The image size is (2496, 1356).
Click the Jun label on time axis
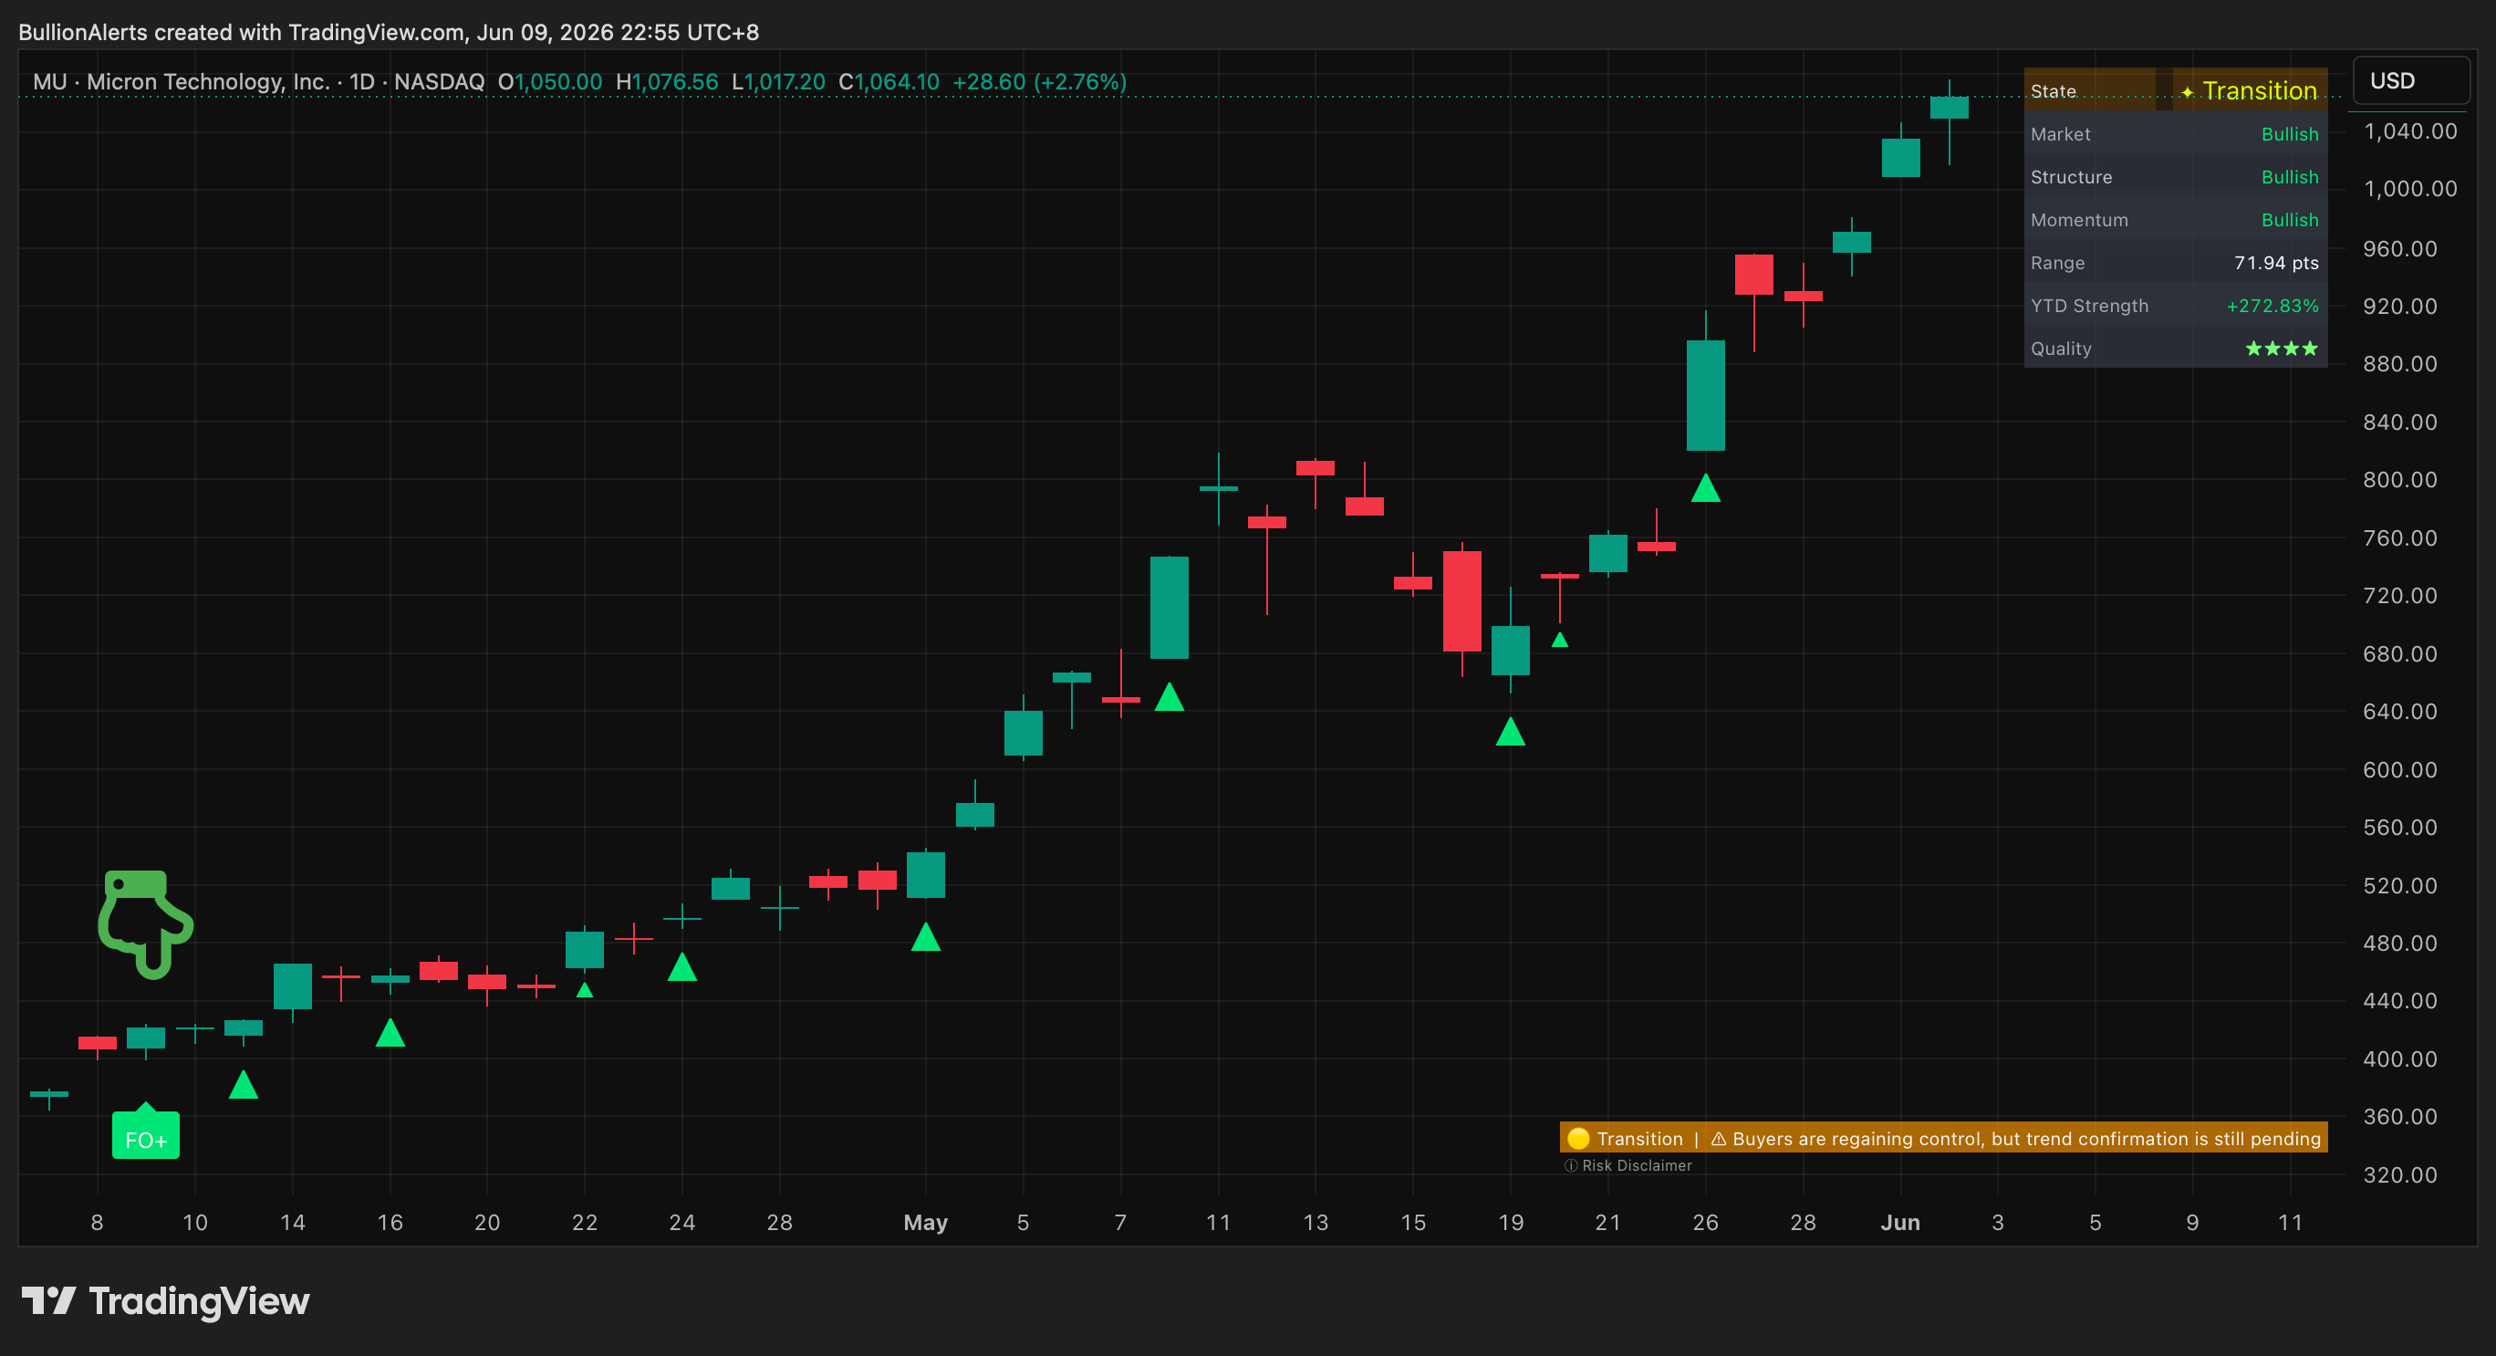coord(1900,1221)
